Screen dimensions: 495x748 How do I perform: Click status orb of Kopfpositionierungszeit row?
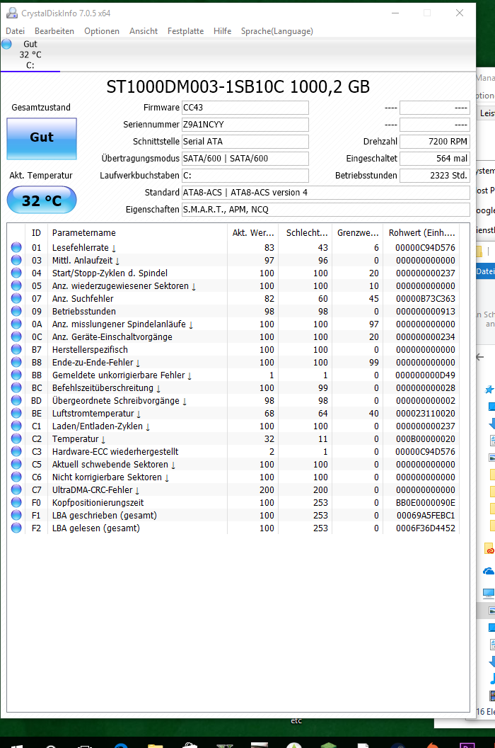pyautogui.click(x=16, y=501)
